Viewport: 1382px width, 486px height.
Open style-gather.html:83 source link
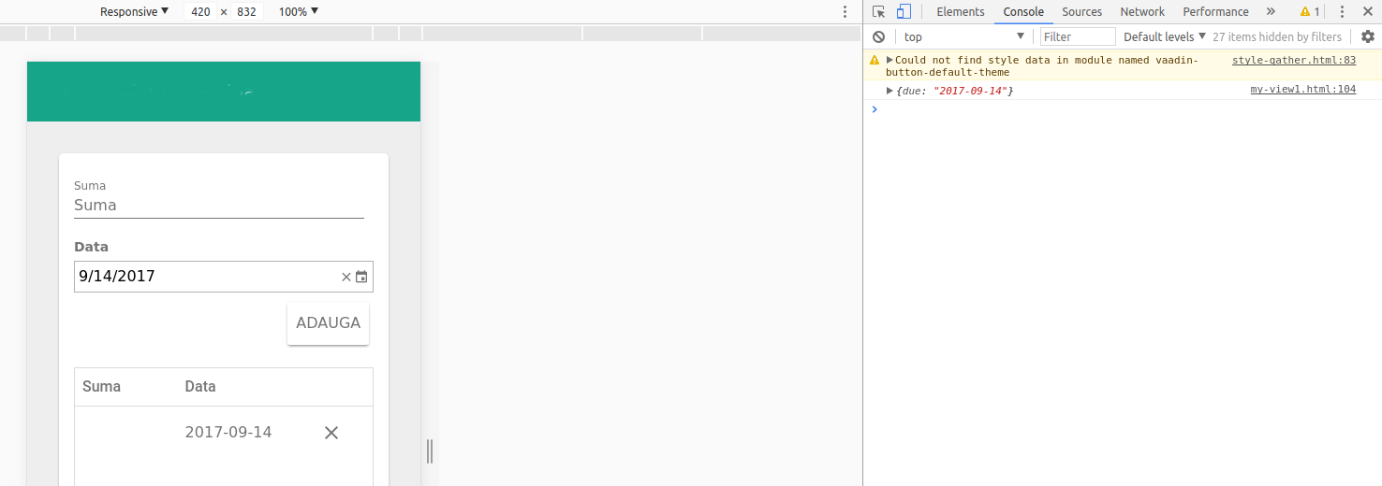1293,60
